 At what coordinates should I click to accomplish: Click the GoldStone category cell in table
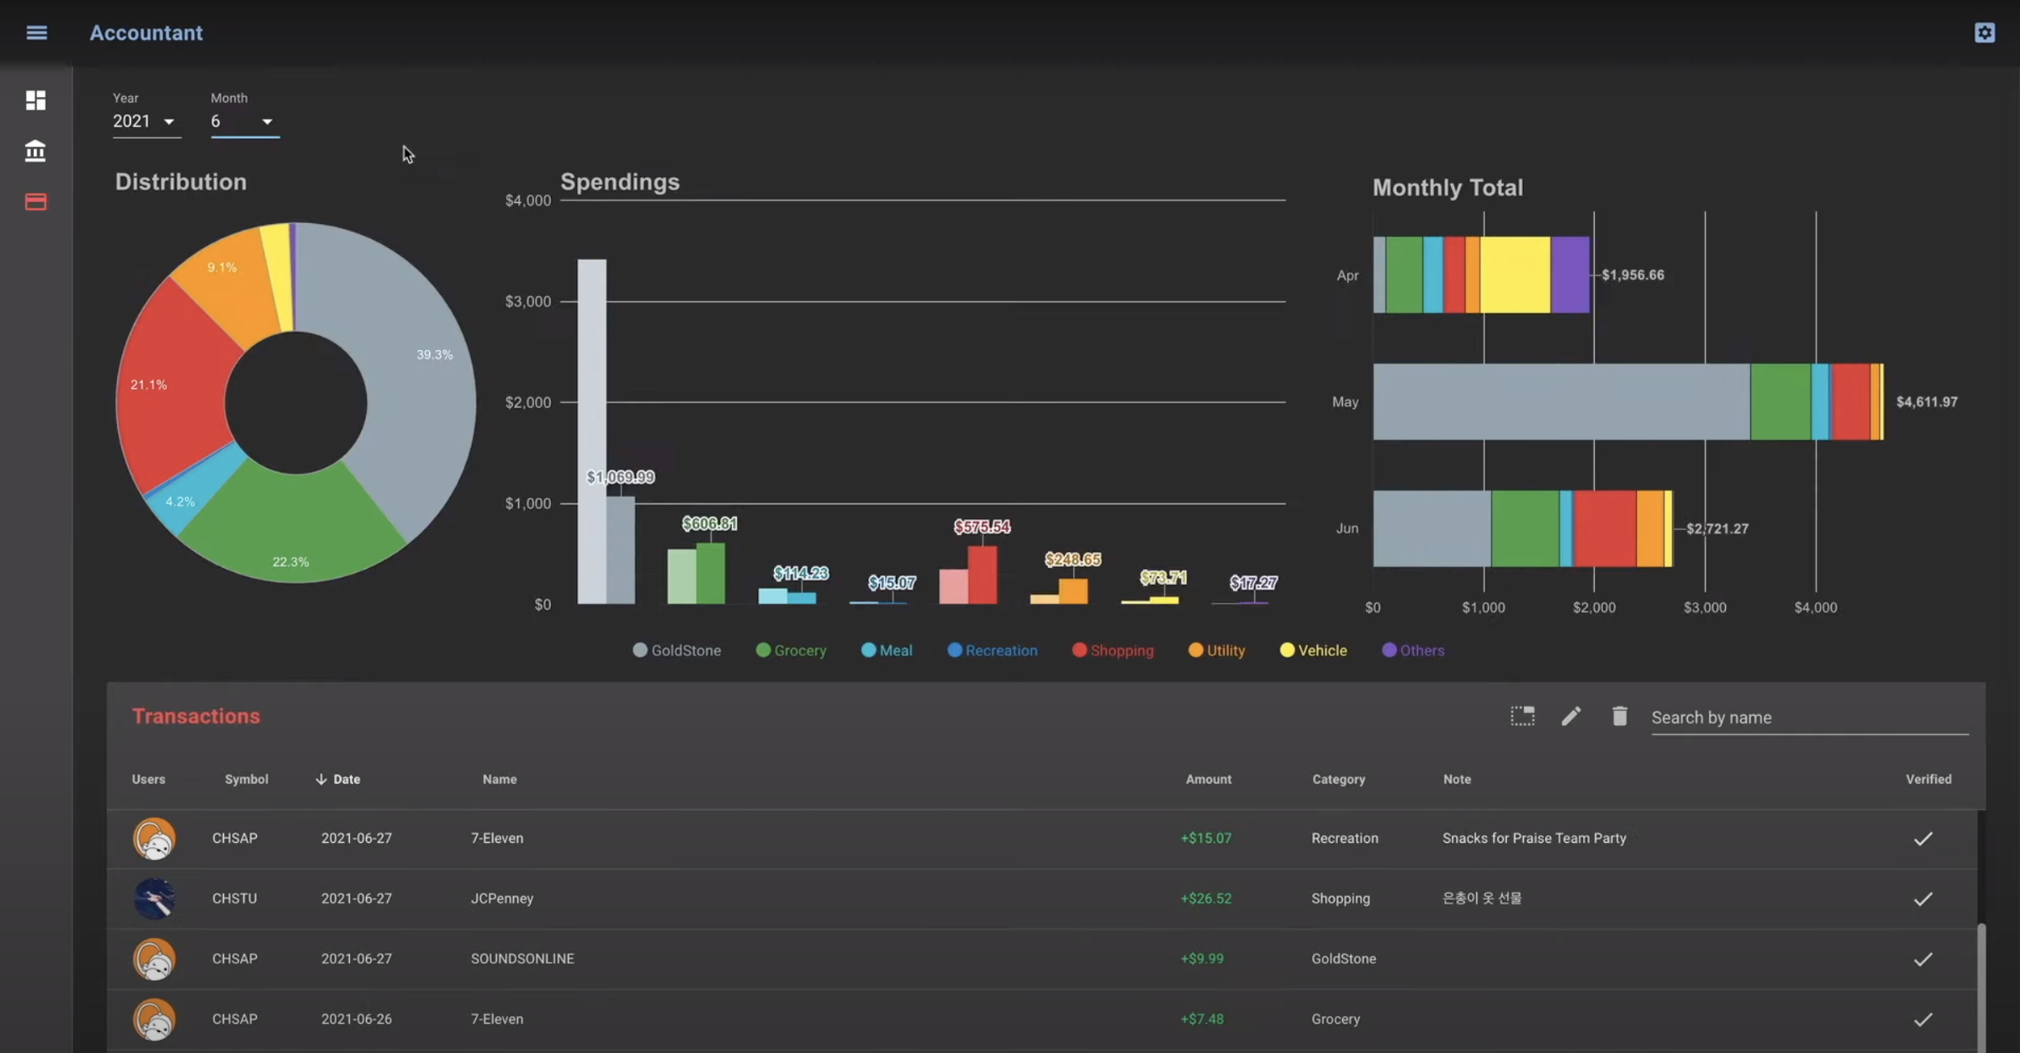1344,959
